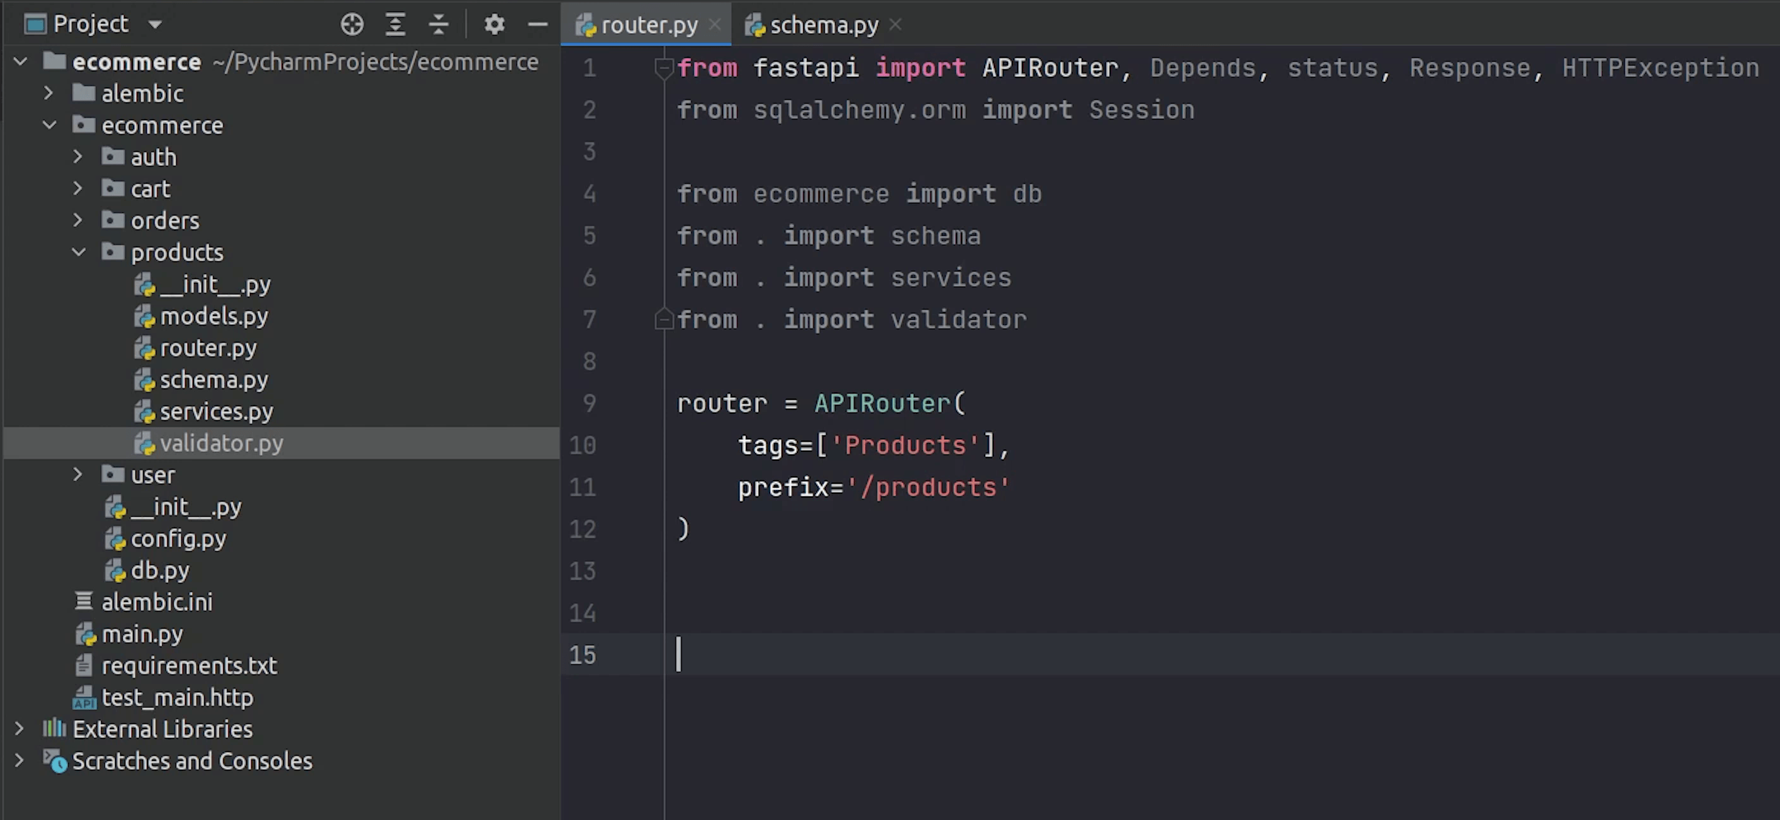Click the Python icon on router.py tab
The width and height of the screenshot is (1780, 820).
pyautogui.click(x=586, y=25)
